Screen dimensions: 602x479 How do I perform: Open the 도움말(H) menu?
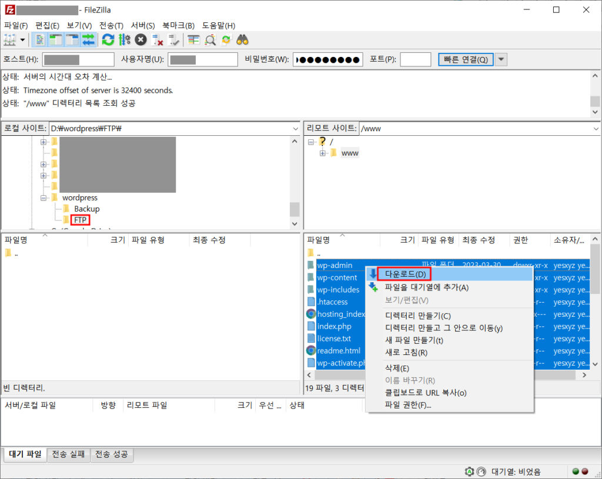point(219,25)
